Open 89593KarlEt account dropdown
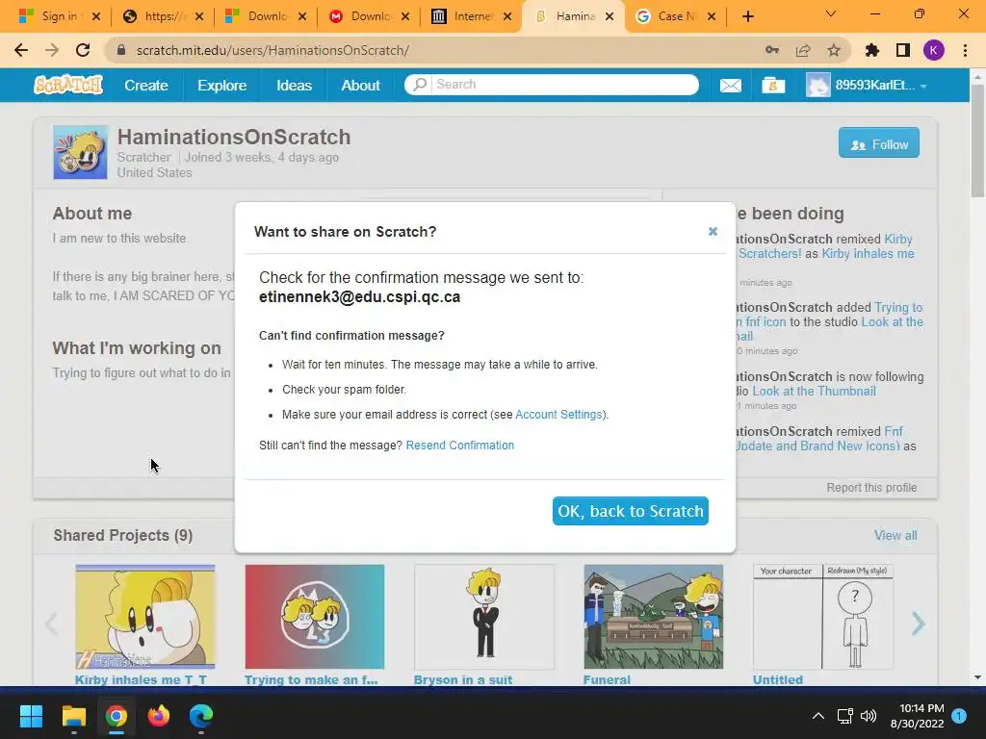The width and height of the screenshot is (986, 739). (x=867, y=85)
